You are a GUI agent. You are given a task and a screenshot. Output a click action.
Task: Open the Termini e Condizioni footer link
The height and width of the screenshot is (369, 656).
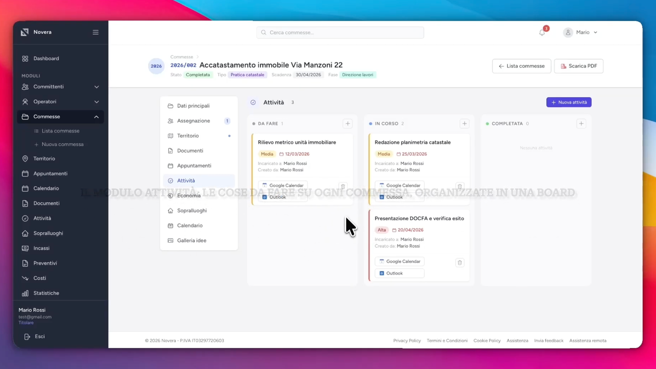(447, 340)
